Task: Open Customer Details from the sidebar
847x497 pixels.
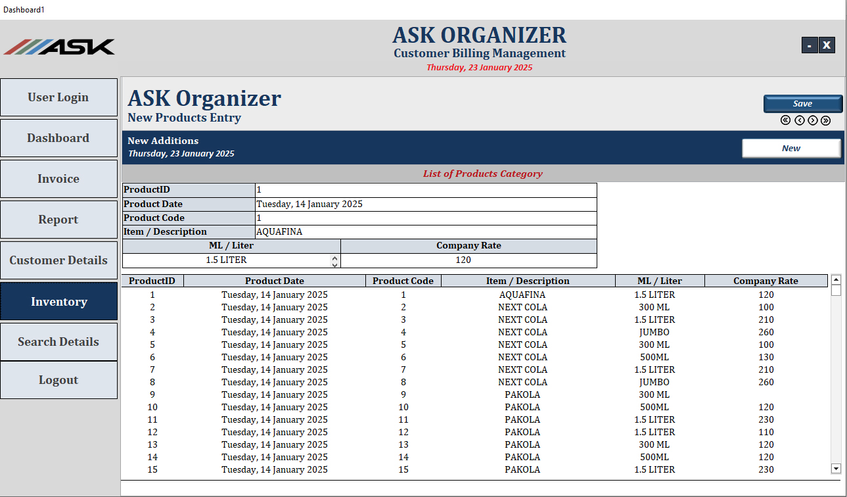Action: click(58, 260)
